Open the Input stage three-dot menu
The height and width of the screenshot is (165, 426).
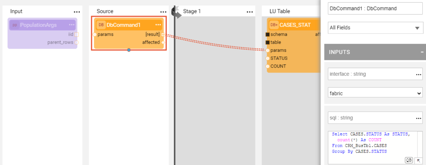tap(77, 12)
